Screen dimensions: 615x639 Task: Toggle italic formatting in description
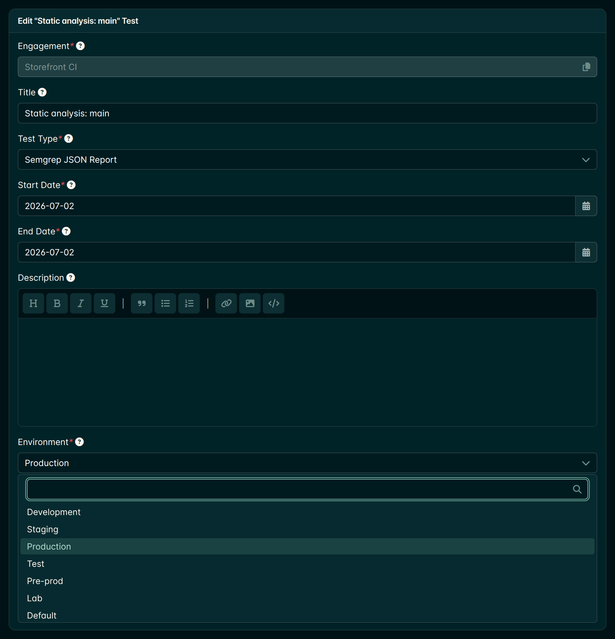tap(81, 303)
